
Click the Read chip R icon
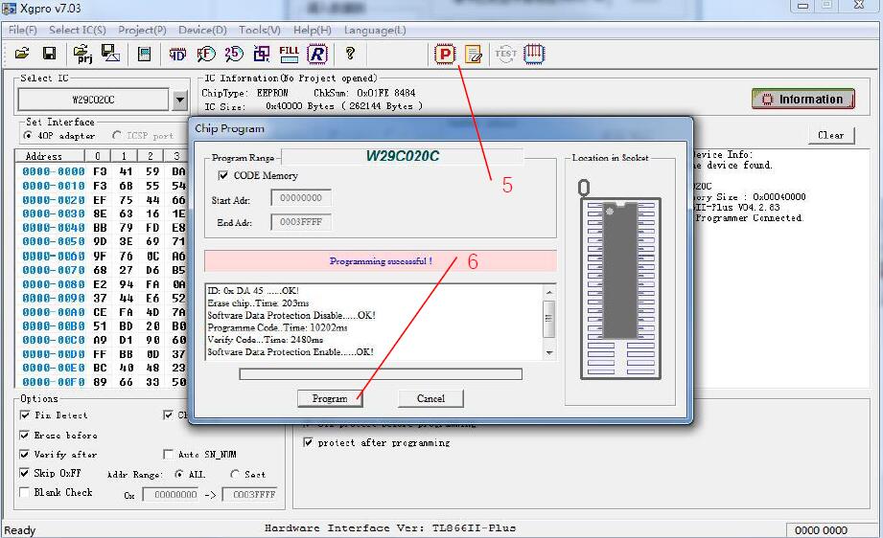(x=317, y=54)
